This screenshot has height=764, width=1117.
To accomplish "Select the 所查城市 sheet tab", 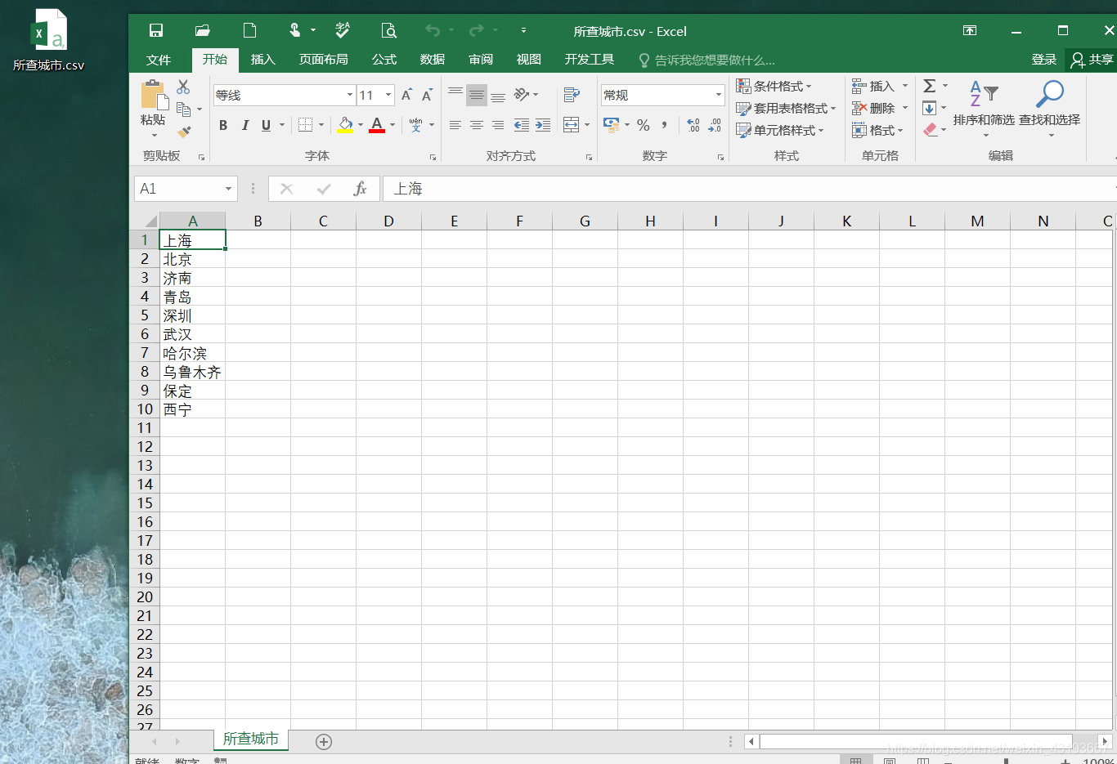I will tap(251, 739).
